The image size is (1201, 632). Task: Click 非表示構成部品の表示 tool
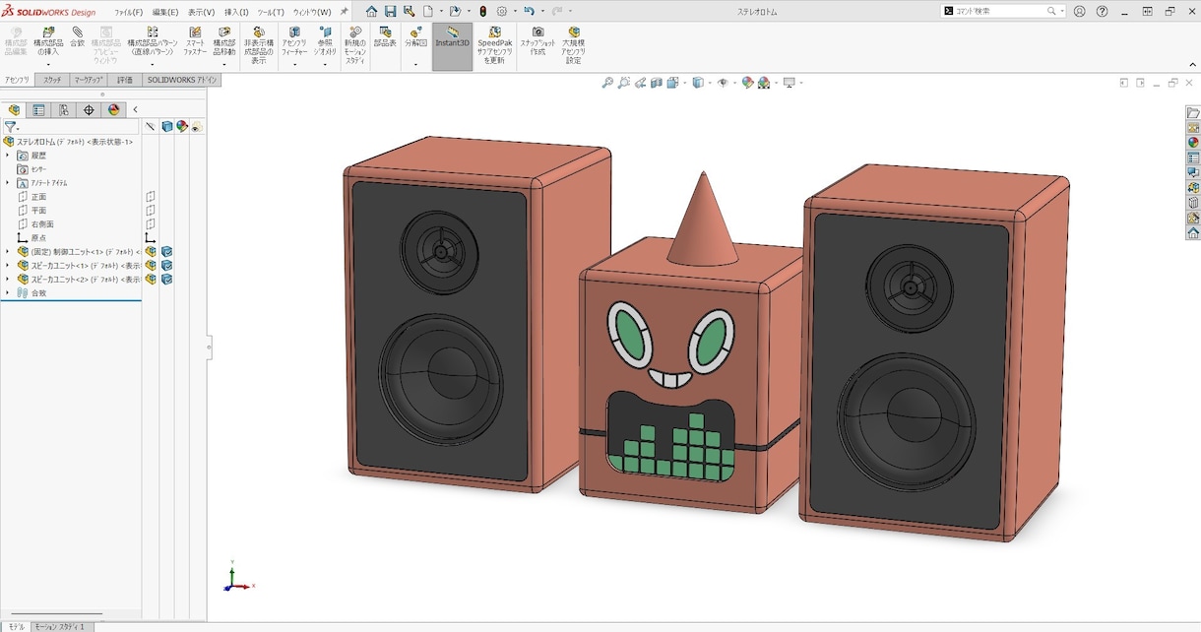[x=258, y=45]
